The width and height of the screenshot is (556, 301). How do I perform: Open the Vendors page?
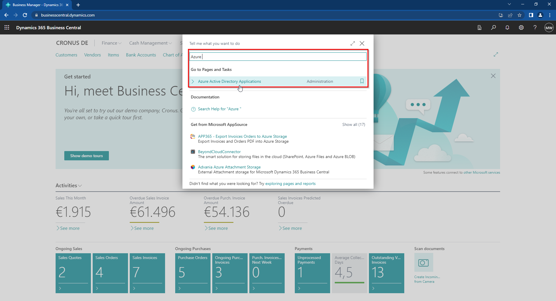click(x=92, y=55)
